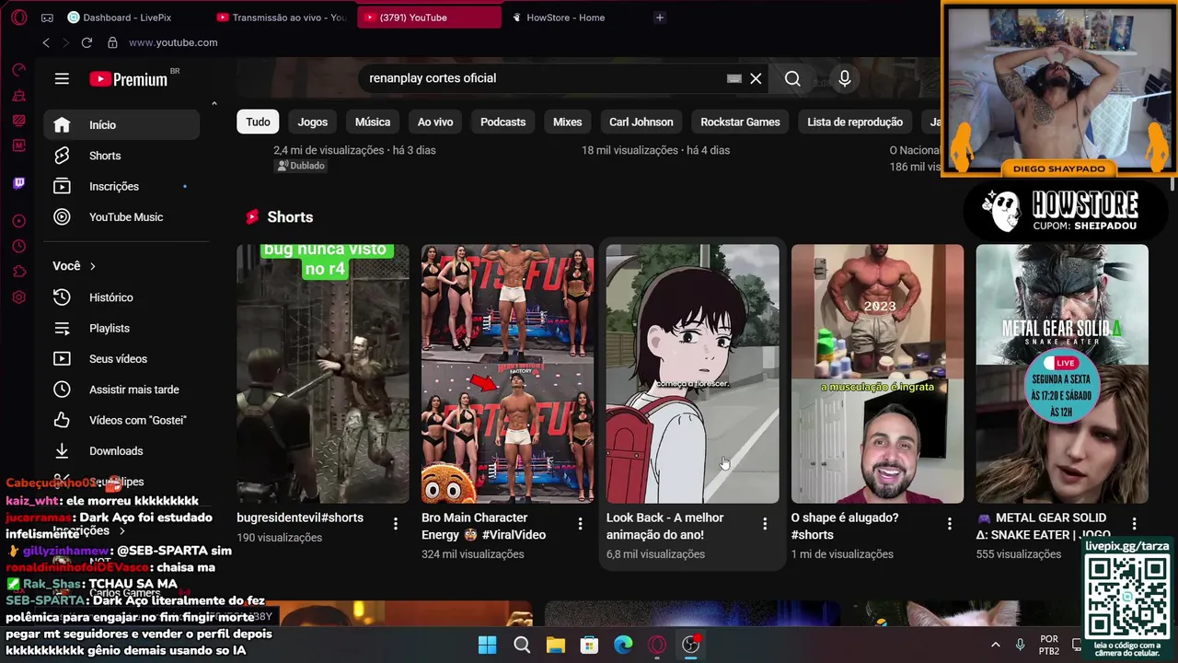Start voice search with the microphone icon
Screen dimensions: 1178x663
click(x=844, y=78)
